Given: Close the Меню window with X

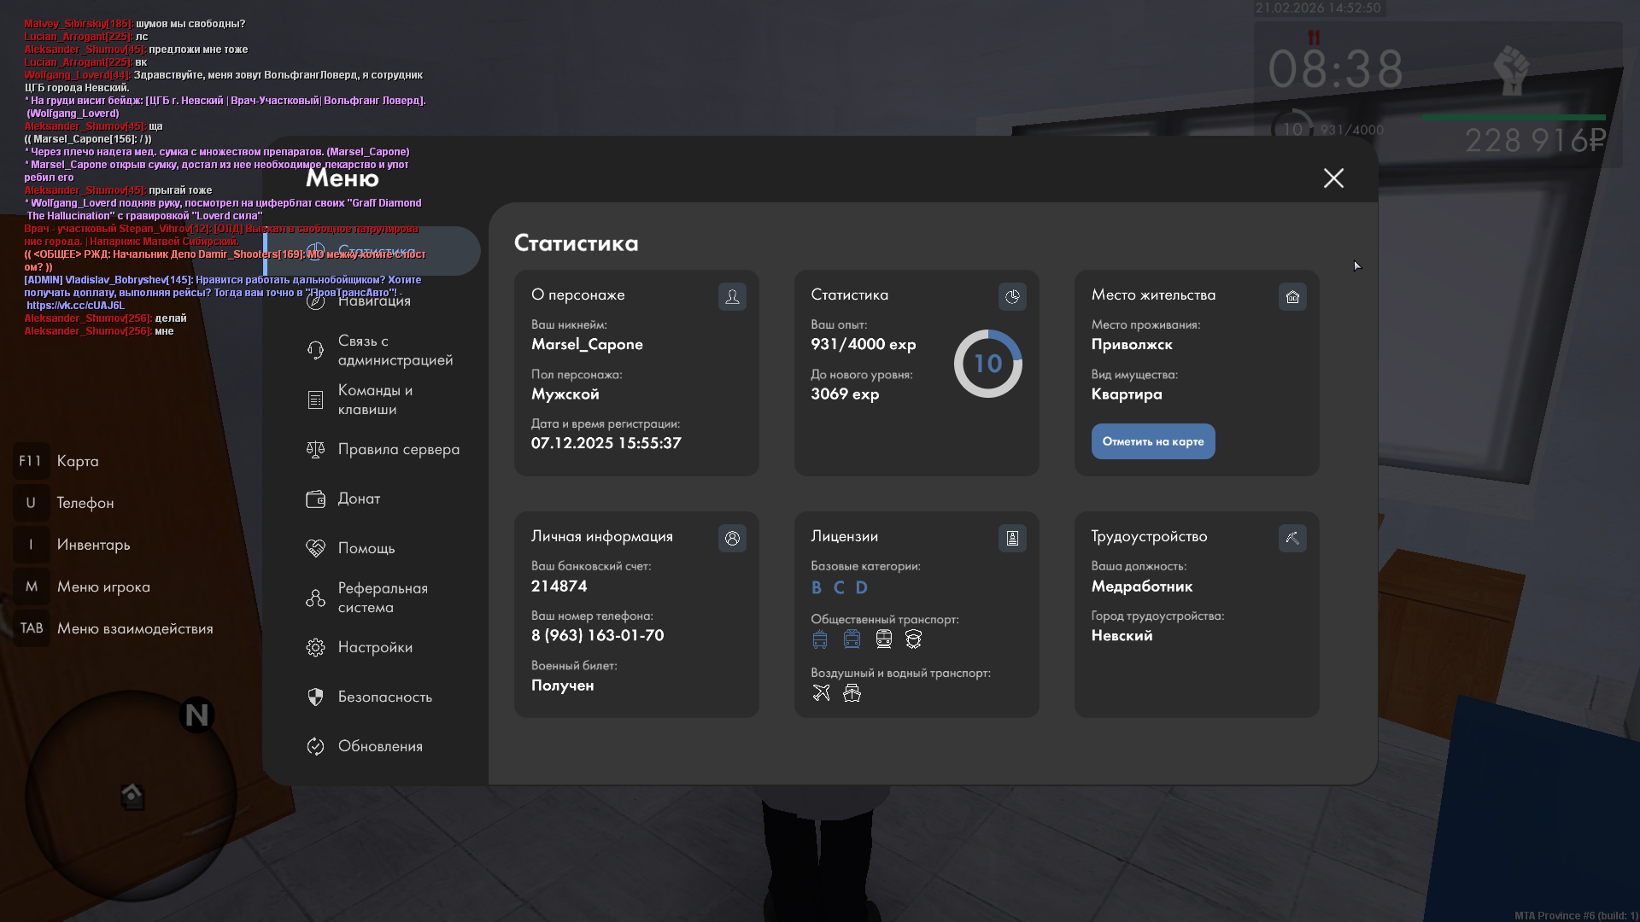Looking at the screenshot, I should [1333, 178].
